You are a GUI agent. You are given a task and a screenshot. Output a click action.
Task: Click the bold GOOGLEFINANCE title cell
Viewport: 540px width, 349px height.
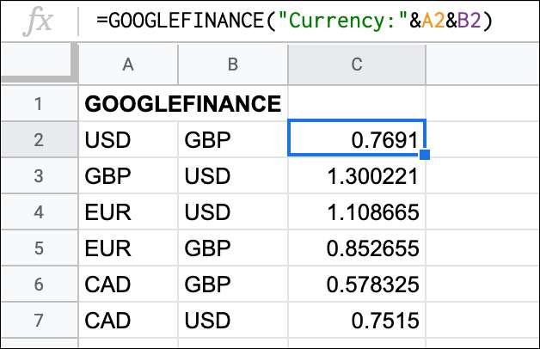(183, 104)
